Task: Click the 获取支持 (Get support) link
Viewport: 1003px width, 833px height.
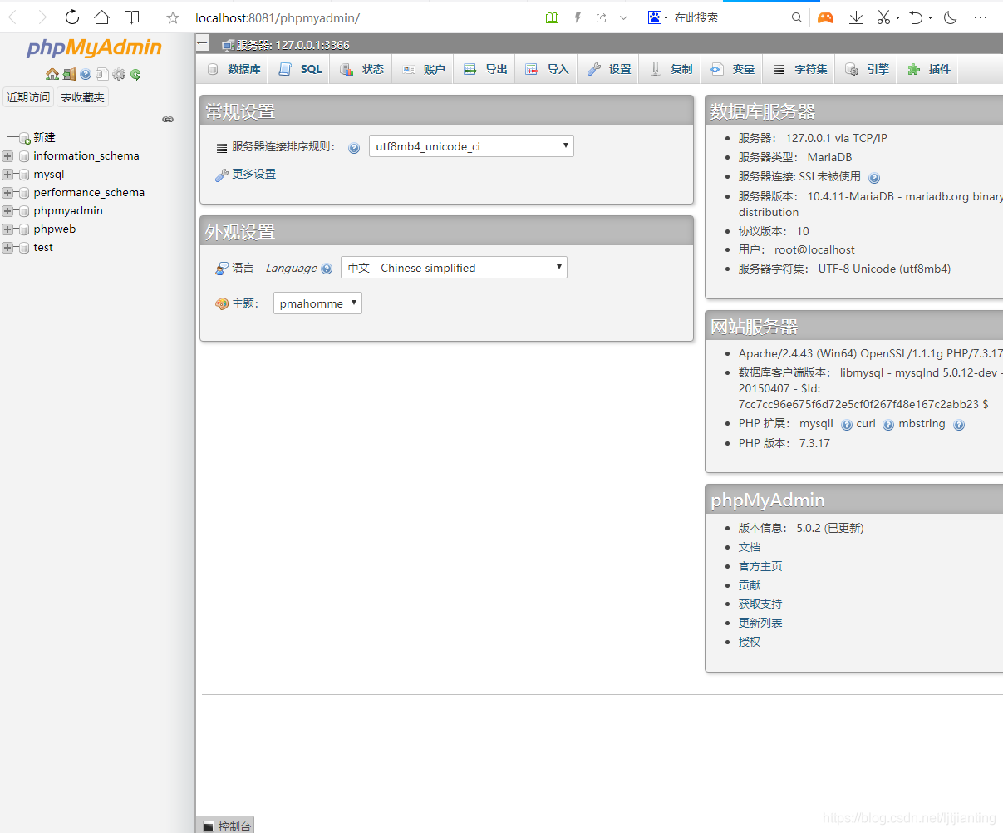Action: [760, 604]
